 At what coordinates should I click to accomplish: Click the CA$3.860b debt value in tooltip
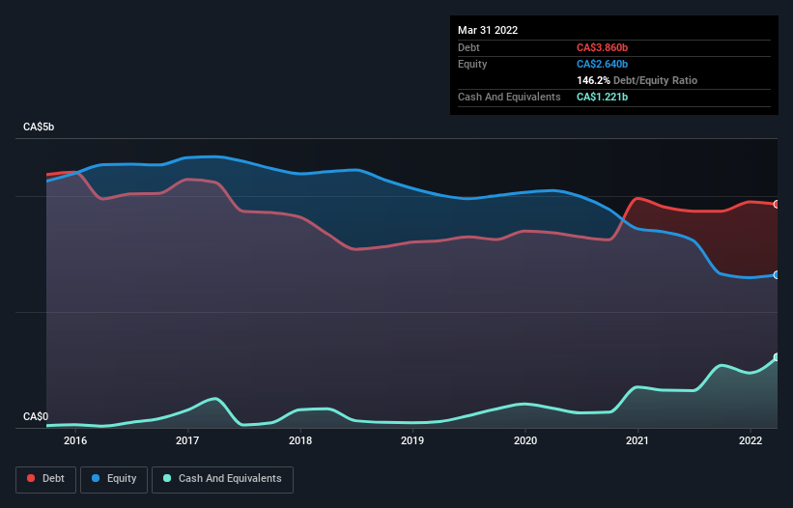[602, 47]
